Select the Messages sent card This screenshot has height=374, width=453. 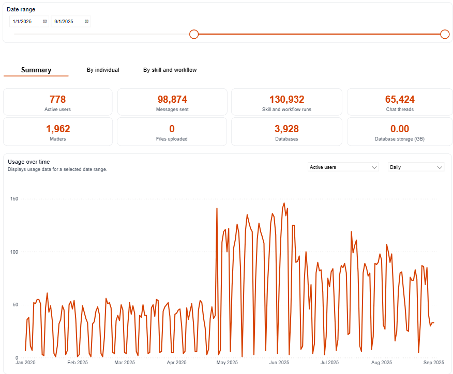tap(172, 102)
